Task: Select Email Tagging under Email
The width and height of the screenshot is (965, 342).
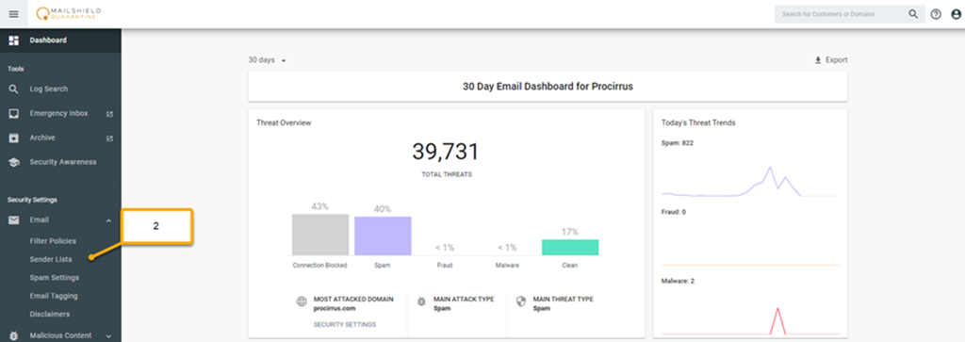Action: 54,296
